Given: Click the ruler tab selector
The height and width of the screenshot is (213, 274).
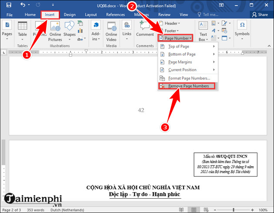Looking at the screenshot, I should (3, 52).
